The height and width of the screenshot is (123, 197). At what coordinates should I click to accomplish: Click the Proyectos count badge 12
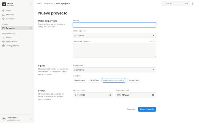click(30, 28)
